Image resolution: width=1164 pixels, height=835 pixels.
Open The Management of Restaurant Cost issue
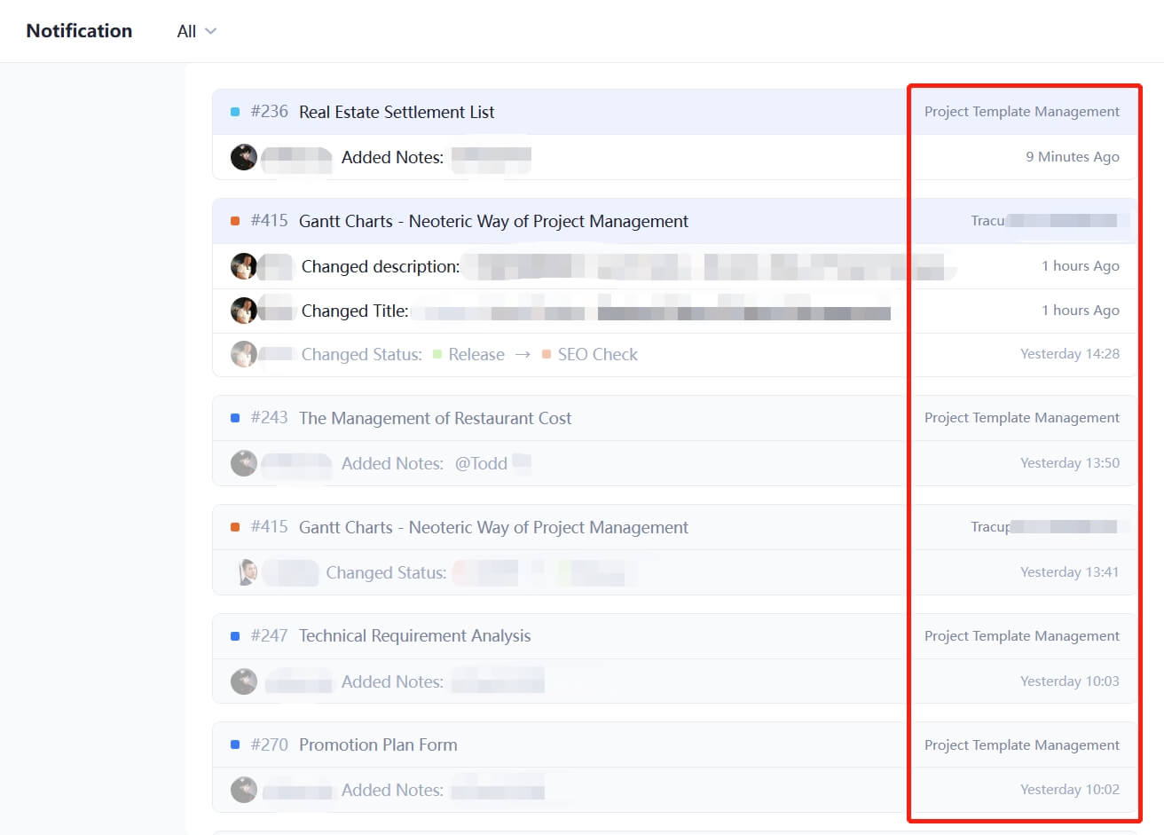[435, 418]
